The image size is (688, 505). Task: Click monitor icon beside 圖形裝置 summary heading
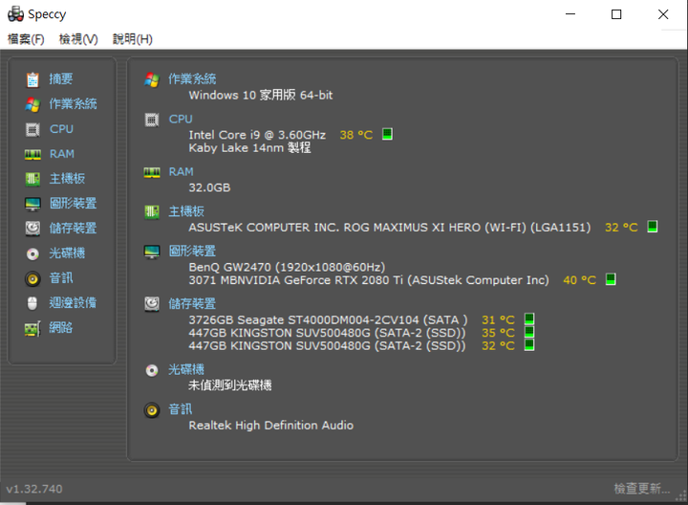coord(152,252)
